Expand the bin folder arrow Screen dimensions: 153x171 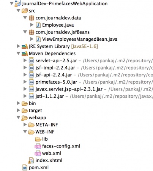(x=19, y=103)
